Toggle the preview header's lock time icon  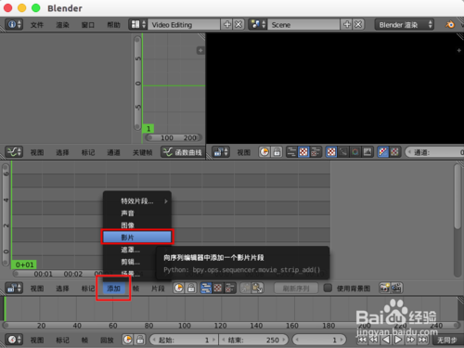pyautogui.click(x=277, y=152)
